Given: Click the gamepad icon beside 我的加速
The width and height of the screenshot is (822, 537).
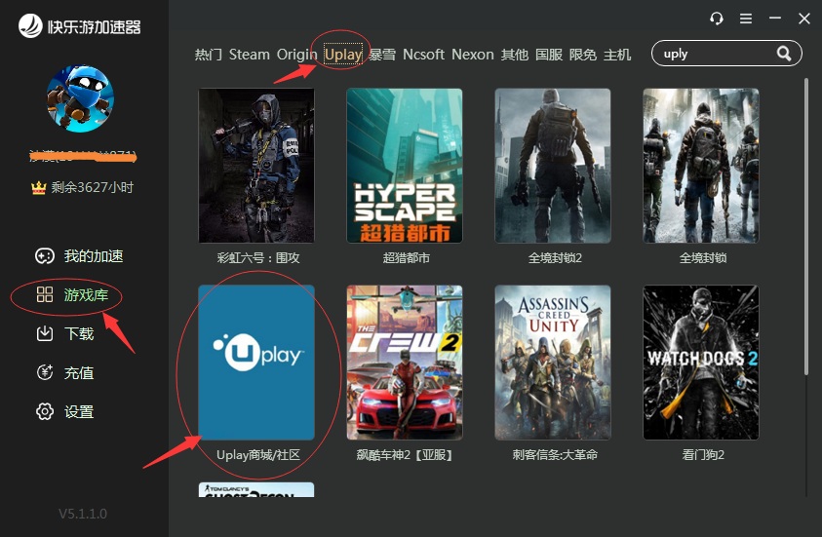Looking at the screenshot, I should pyautogui.click(x=45, y=256).
